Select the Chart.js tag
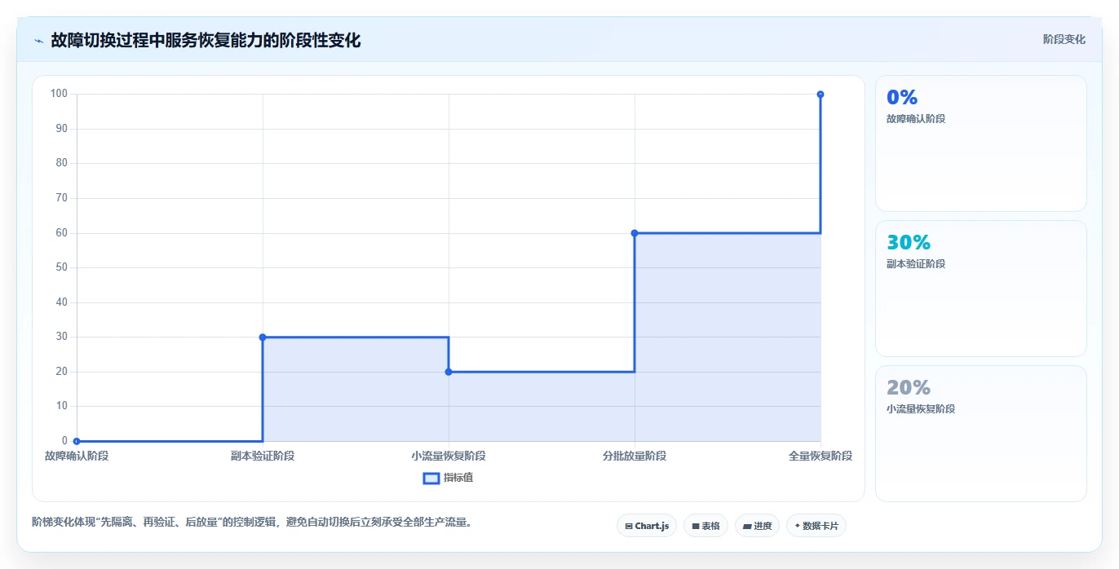The width and height of the screenshot is (1119, 569). [x=647, y=526]
